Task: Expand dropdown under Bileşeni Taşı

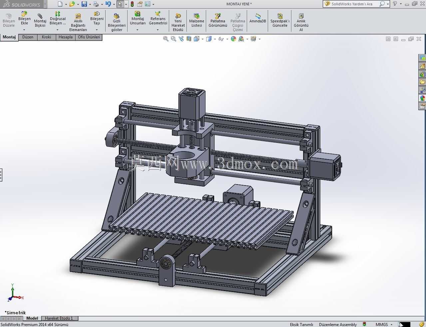Action: 97,30
